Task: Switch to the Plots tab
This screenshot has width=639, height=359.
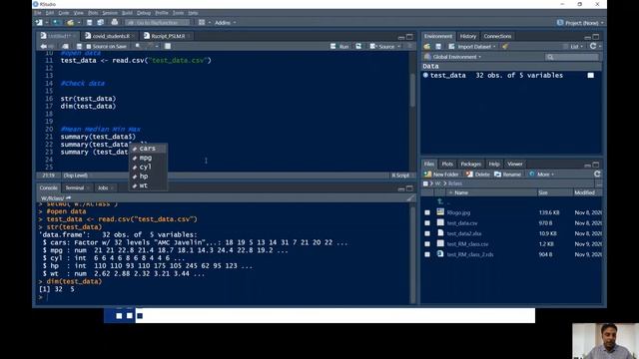Action: [x=447, y=164]
